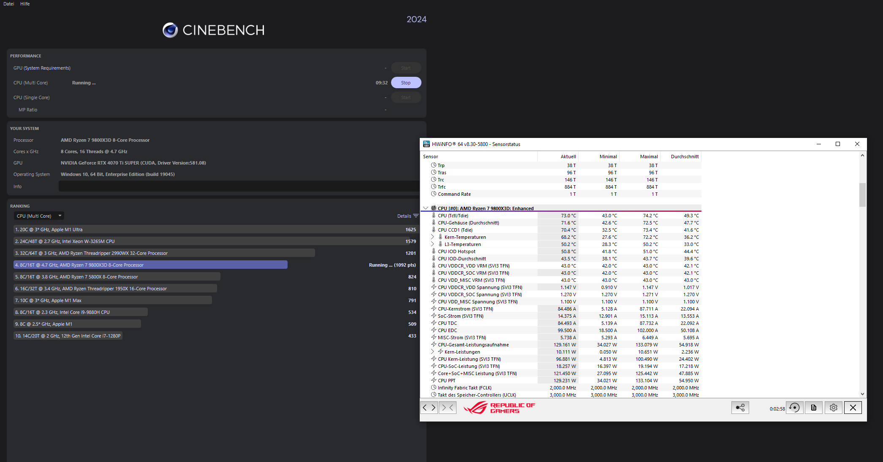This screenshot has width=883, height=462.
Task: Expand the L3-Temperaturen tree row
Action: coord(432,244)
